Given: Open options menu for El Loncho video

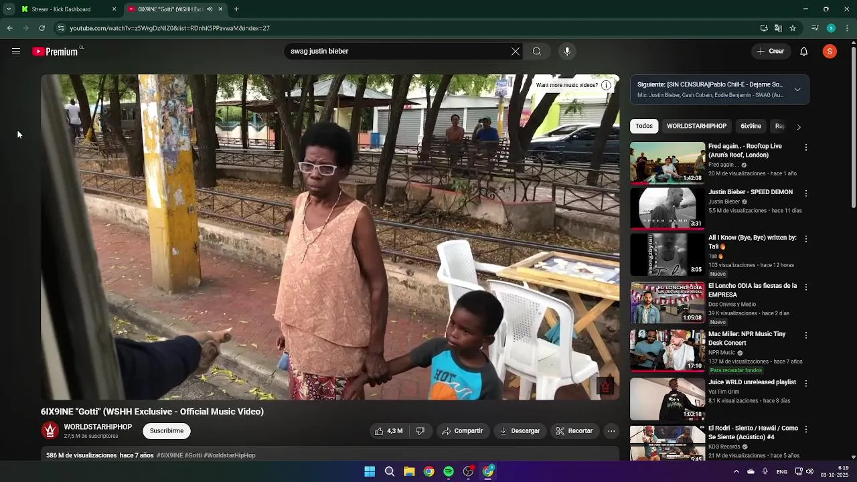Looking at the screenshot, I should point(806,287).
